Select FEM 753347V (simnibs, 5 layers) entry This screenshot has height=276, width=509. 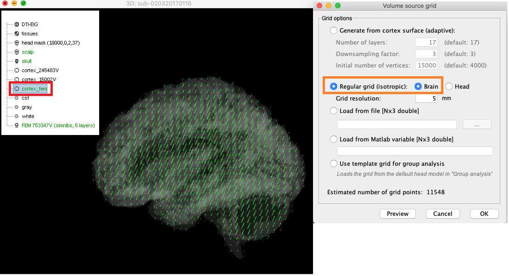pos(58,125)
